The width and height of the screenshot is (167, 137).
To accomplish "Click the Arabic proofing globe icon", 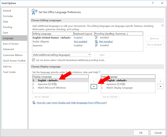I will [96, 41].
